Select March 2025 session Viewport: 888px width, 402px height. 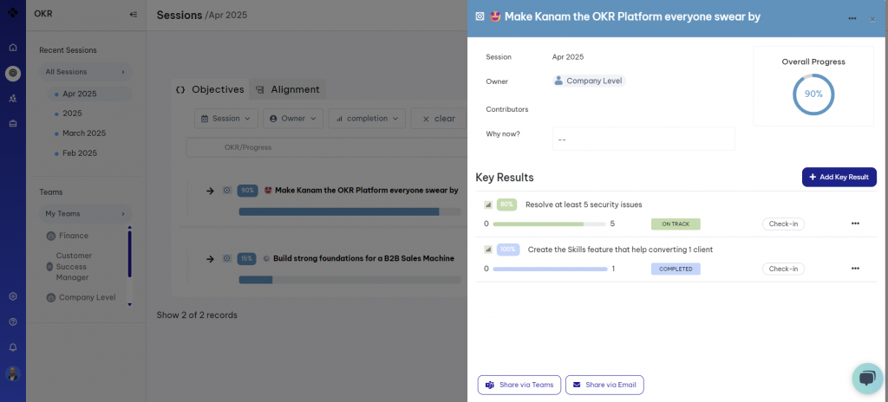pyautogui.click(x=84, y=133)
